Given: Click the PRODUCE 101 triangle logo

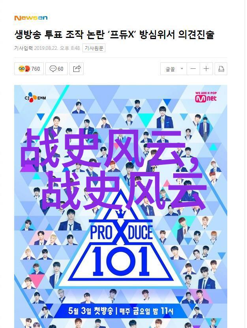Looking at the screenshot, I should click(x=121, y=238).
